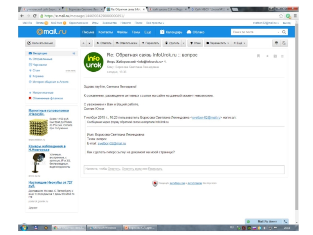Open account svetbor-62@mail.ru dropdown
Screen dimensions: 313x235
click(x=266, y=23)
